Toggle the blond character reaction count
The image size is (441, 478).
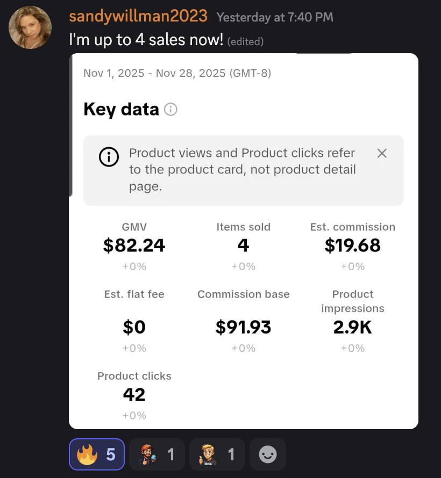(x=217, y=454)
